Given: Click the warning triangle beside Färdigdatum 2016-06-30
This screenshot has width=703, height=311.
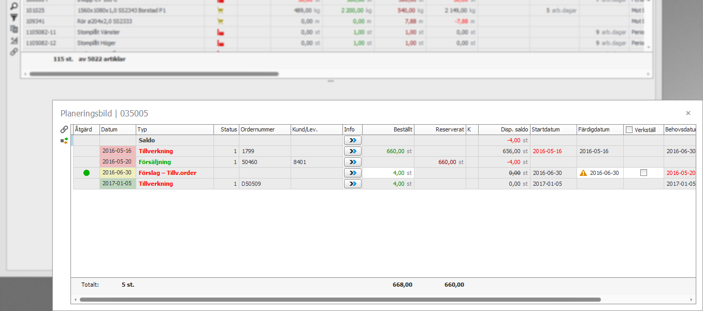Looking at the screenshot, I should pyautogui.click(x=583, y=173).
